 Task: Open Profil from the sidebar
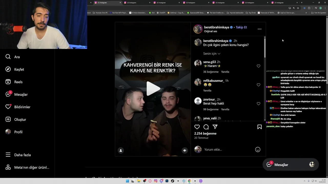point(14,132)
